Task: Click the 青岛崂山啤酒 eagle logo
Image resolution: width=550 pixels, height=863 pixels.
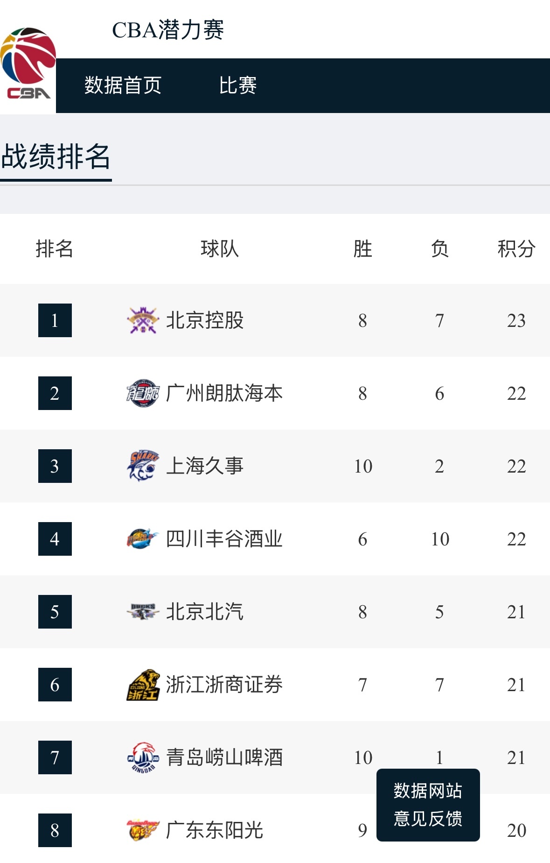Action: [143, 757]
